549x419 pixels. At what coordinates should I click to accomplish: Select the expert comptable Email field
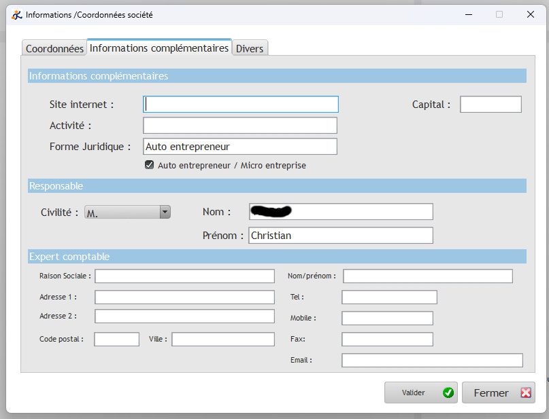click(x=432, y=361)
